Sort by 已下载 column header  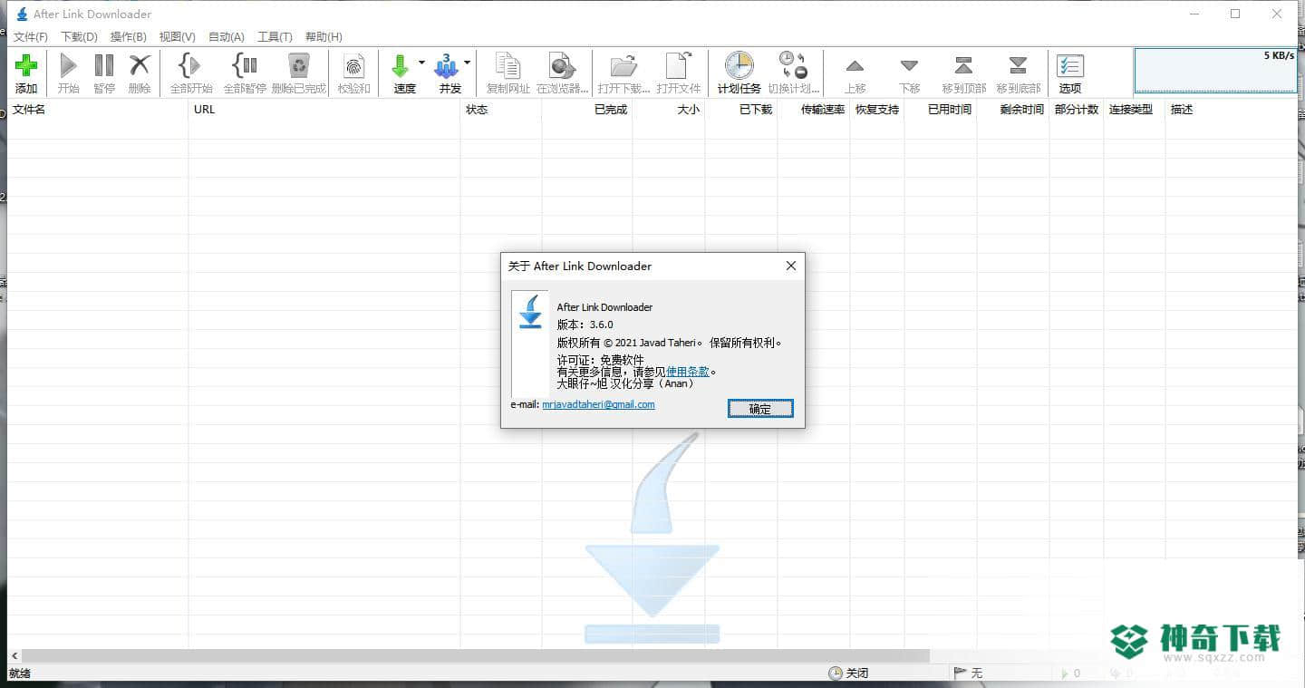(741, 110)
